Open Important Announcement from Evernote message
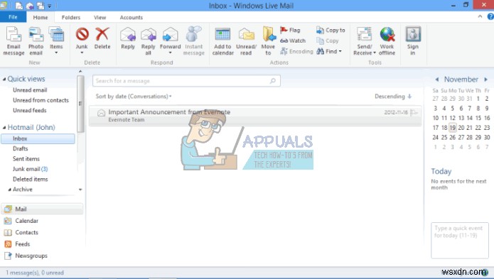This screenshot has height=279, width=494. (255, 116)
